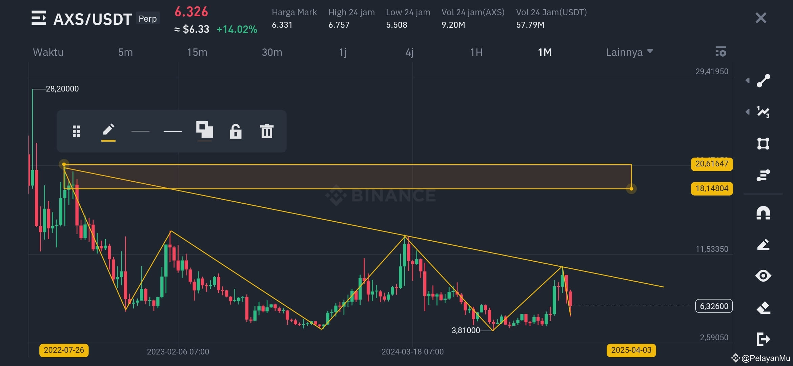This screenshot has width=793, height=366.
Task: Select the shape drawing tool
Action: [763, 143]
